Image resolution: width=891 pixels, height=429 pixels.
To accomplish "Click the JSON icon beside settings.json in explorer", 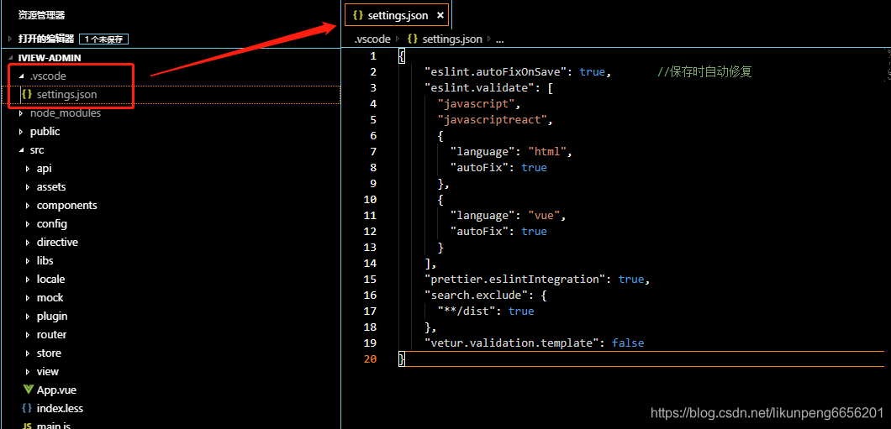I will [x=27, y=95].
